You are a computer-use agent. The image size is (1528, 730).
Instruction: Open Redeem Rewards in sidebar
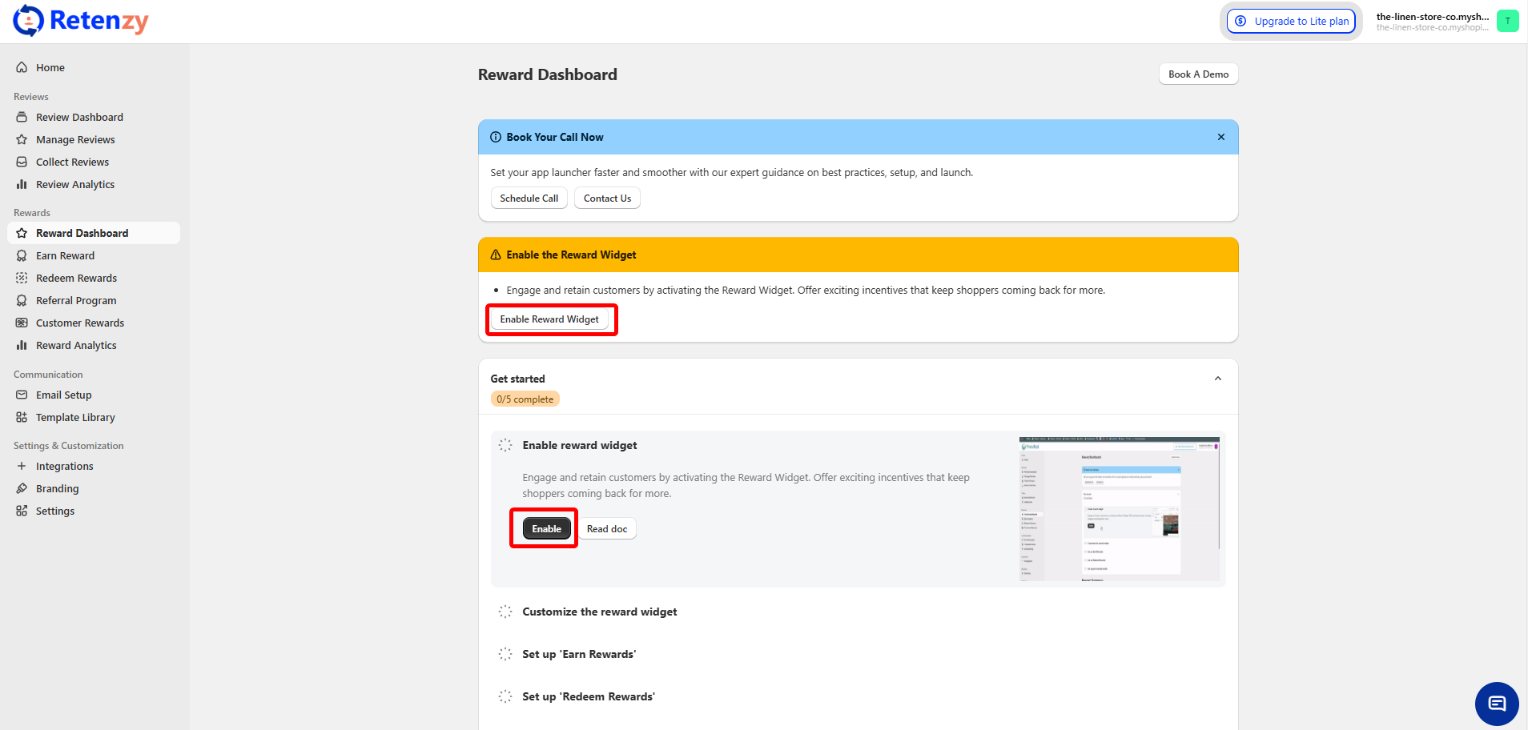[x=76, y=279]
